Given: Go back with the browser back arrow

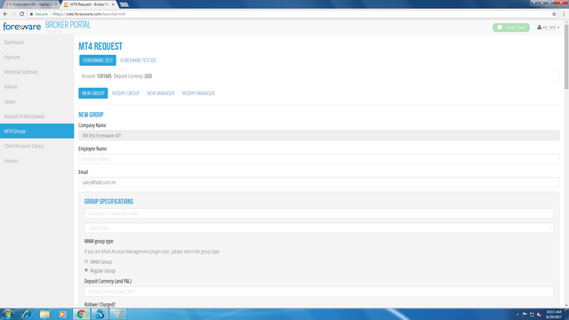Looking at the screenshot, I should pos(5,14).
